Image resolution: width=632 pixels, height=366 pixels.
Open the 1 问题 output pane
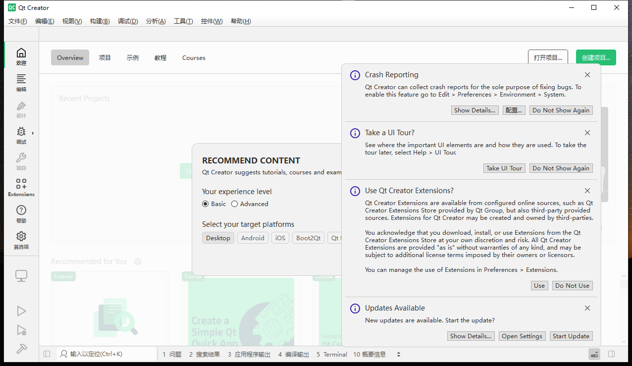coord(172,355)
